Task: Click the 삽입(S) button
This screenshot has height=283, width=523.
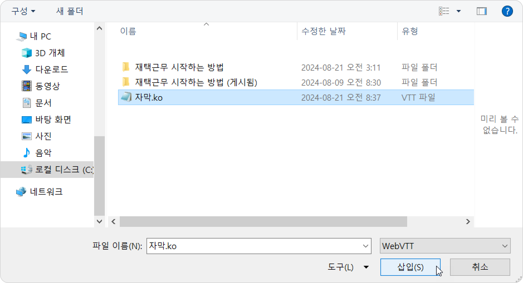Action: [410, 267]
